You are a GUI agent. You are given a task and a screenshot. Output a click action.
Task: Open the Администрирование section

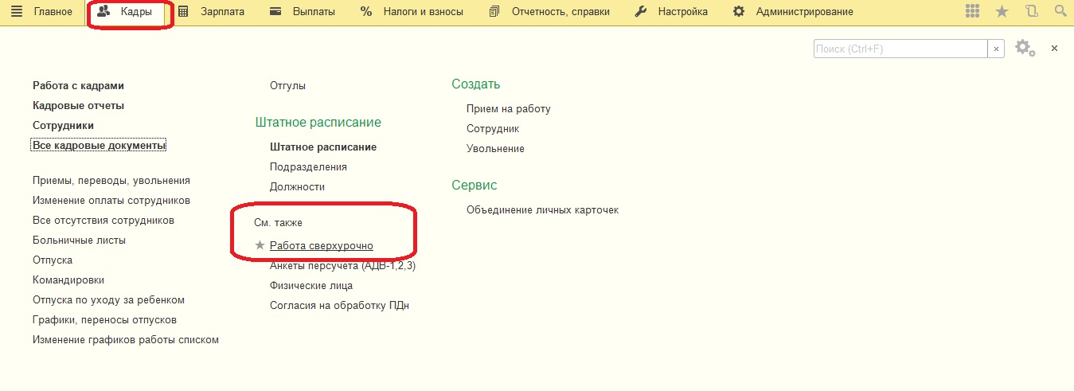793,12
